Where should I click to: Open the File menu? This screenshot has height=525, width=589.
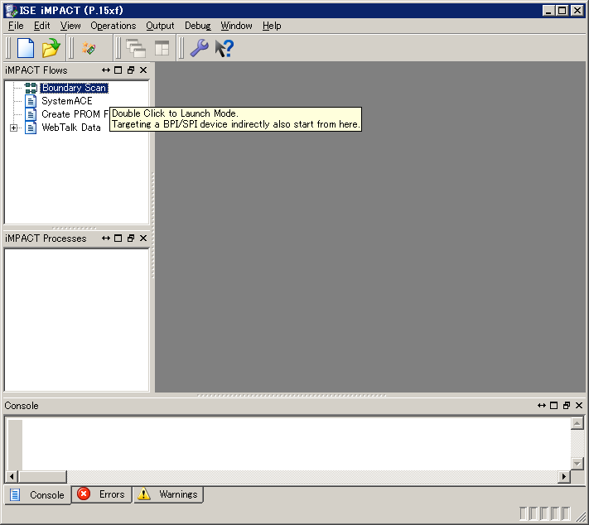point(16,26)
